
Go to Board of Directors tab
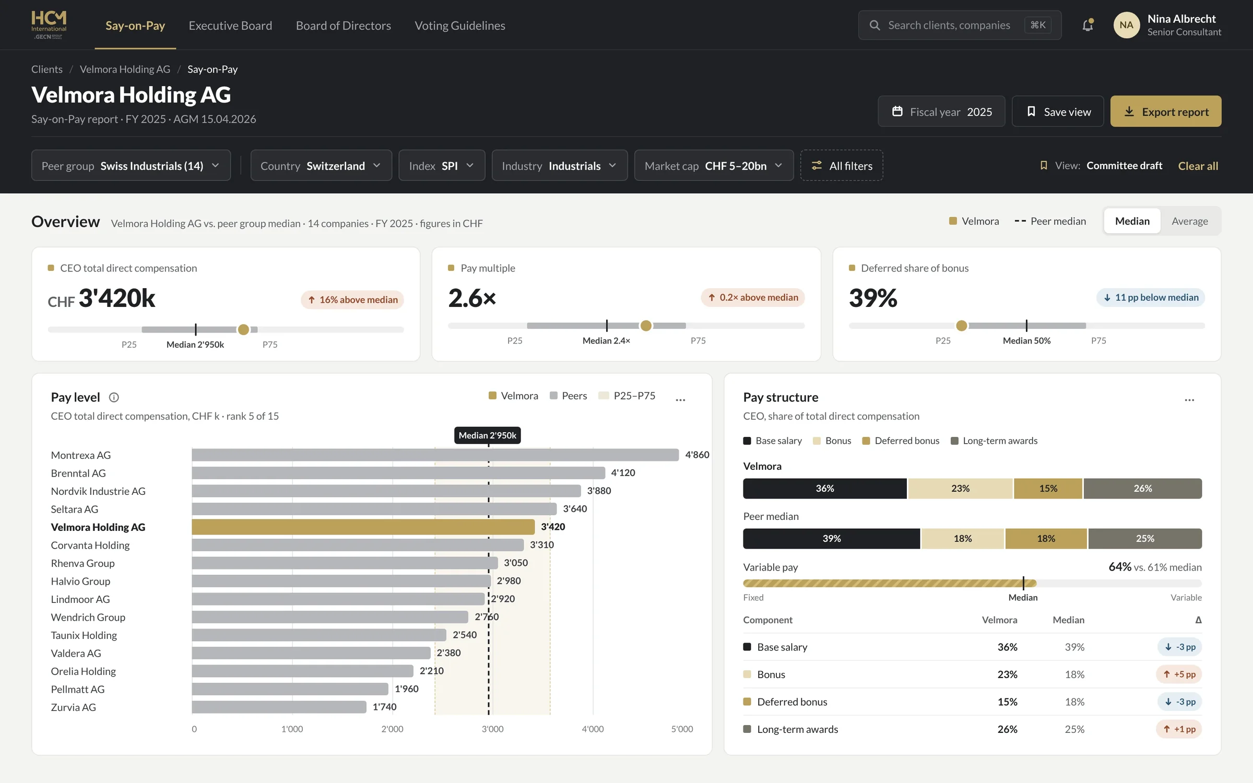[343, 25]
